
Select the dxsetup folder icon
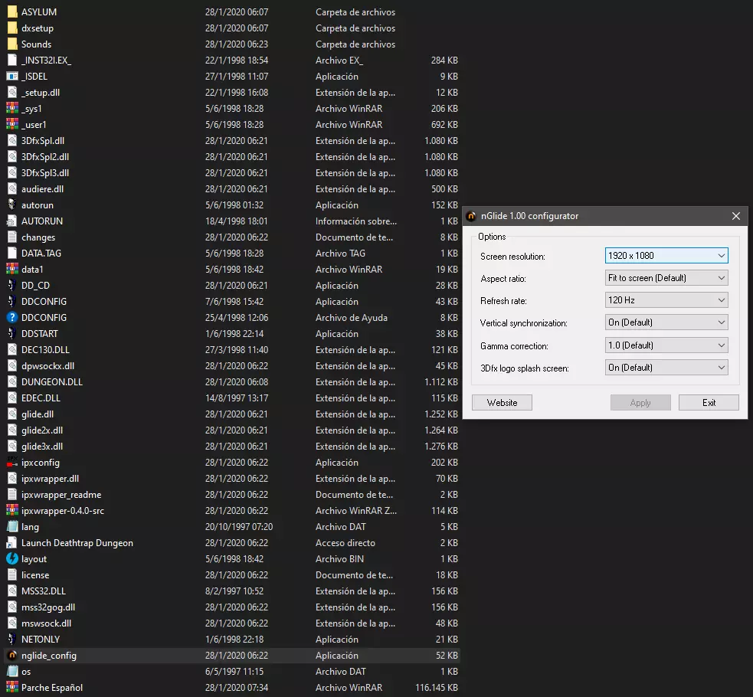[12, 28]
